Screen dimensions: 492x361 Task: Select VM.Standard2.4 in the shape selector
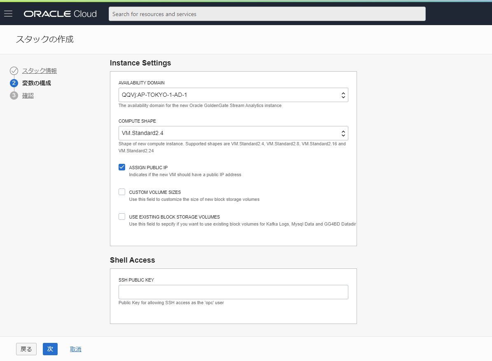click(233, 133)
